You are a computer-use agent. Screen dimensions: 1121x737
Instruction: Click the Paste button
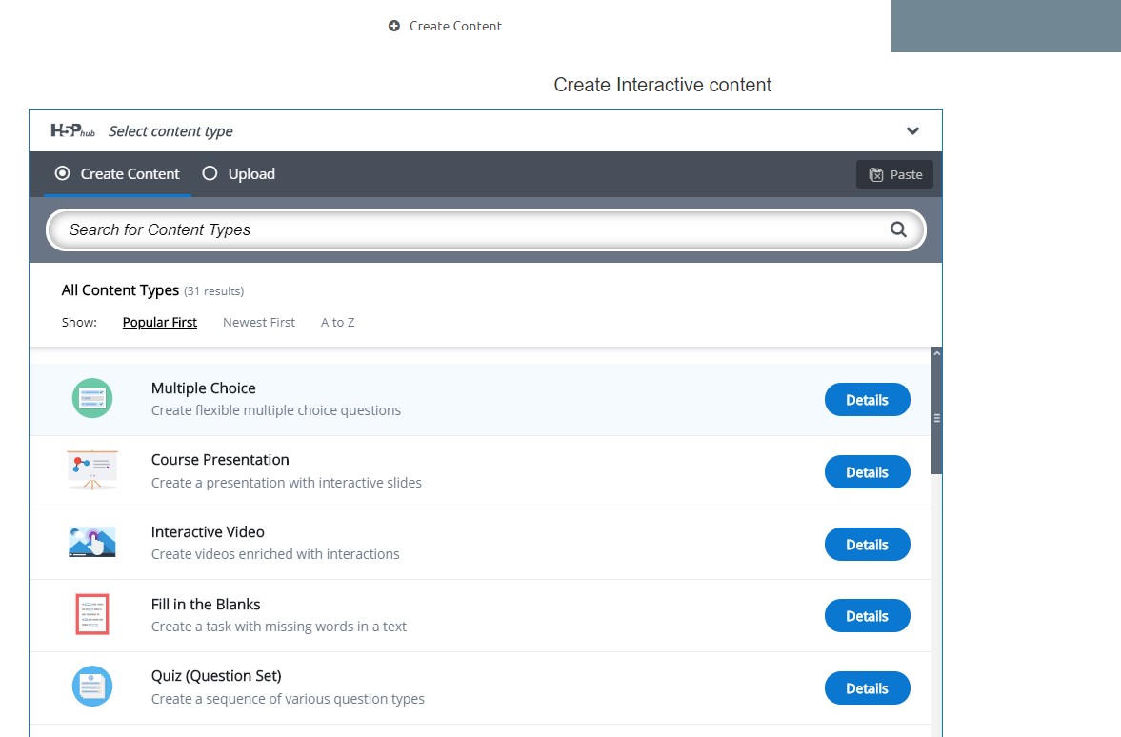pos(895,174)
